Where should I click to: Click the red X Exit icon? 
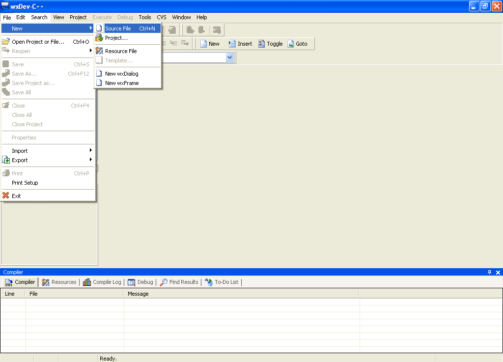pos(6,195)
